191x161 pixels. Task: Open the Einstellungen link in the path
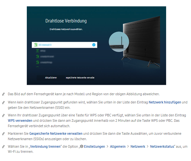click(94, 147)
